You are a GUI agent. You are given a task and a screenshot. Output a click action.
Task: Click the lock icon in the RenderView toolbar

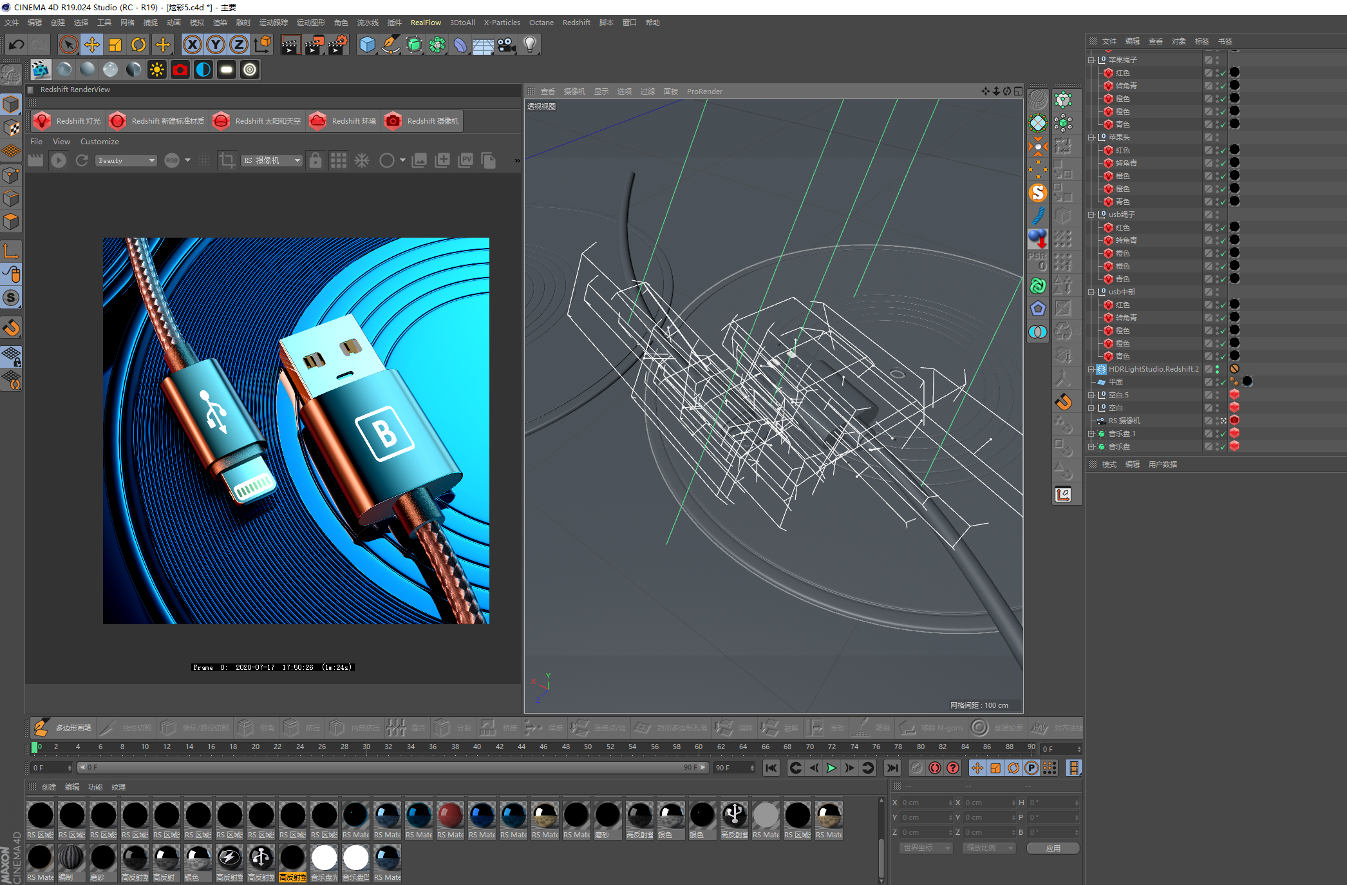(x=315, y=160)
